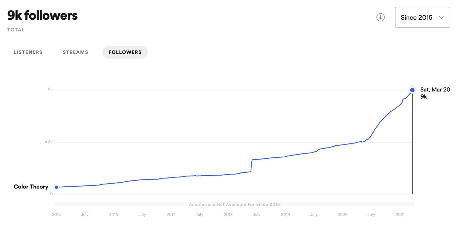Click the 2020 label on the timeline axis
Image resolution: width=457 pixels, height=228 pixels.
pyautogui.click(x=342, y=215)
